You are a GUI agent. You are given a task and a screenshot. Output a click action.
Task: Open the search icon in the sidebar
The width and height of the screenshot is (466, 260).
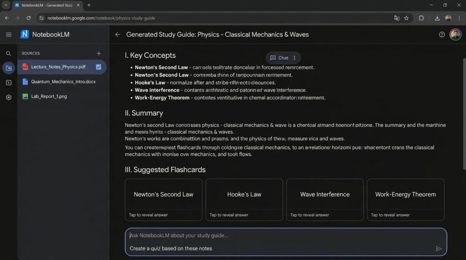(8, 54)
